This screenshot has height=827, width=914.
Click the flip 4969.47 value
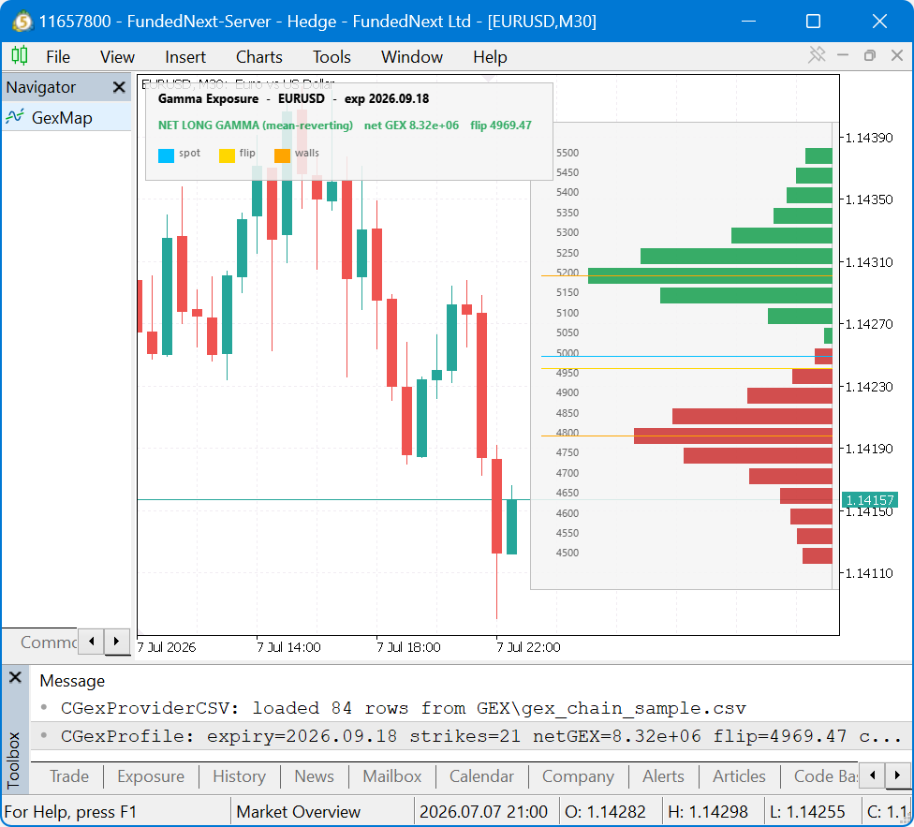point(501,126)
